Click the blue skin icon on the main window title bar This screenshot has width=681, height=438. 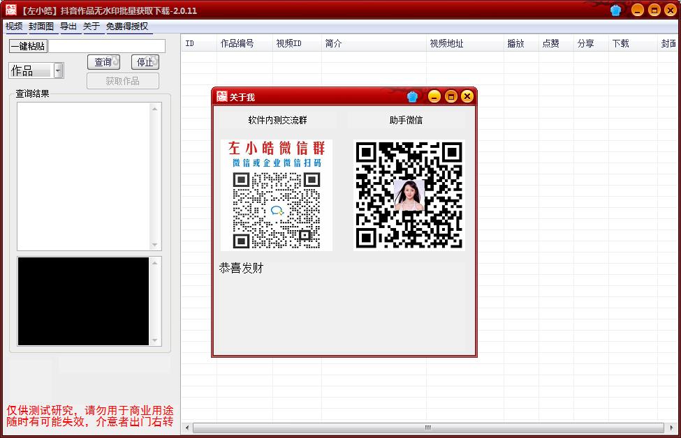click(616, 9)
